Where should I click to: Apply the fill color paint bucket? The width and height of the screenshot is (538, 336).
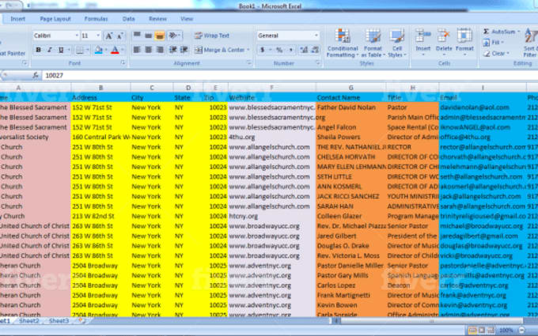point(98,50)
